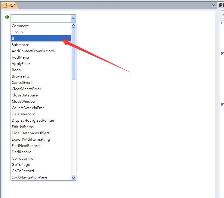Viewport: 224px width, 198px height.
Task: Choose Beep from the list
Action: tap(41, 70)
